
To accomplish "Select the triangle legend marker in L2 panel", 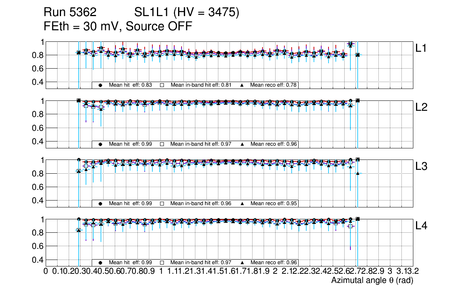I will pyautogui.click(x=242, y=144).
